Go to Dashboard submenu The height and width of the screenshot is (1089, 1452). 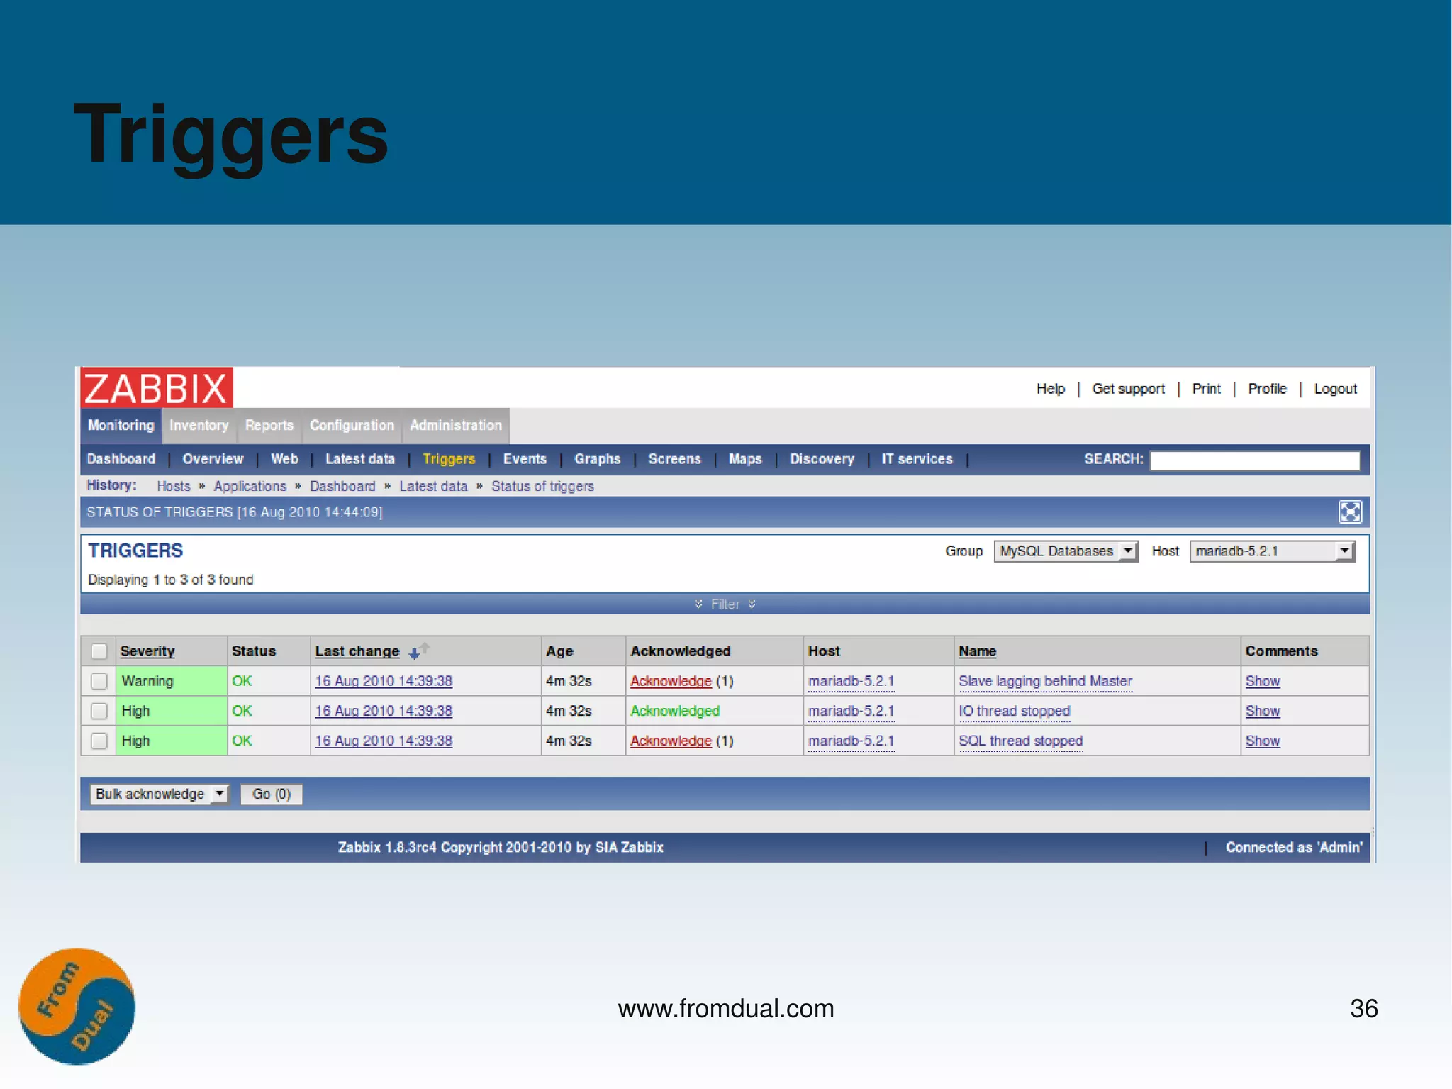[x=121, y=459]
